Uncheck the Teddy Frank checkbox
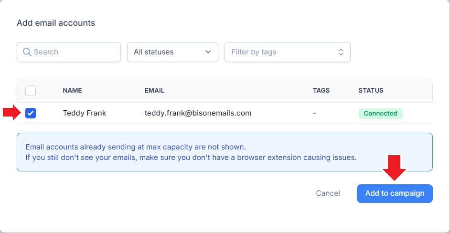The width and height of the screenshot is (450, 233). [x=31, y=113]
